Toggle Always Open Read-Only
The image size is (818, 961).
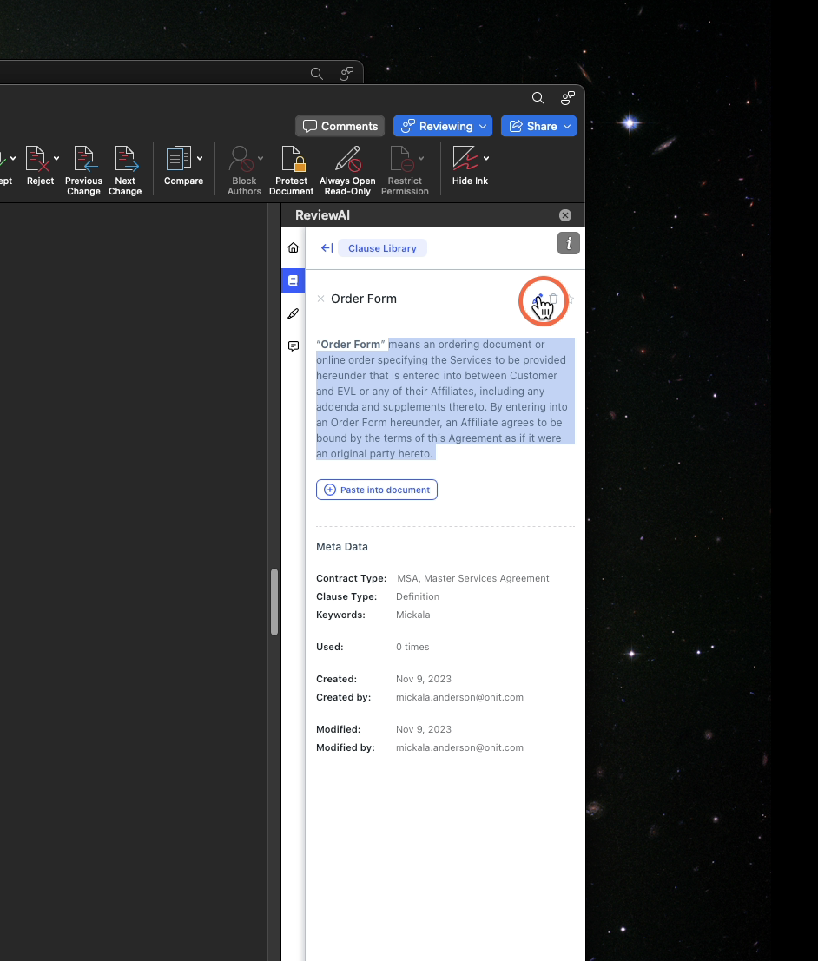click(347, 170)
